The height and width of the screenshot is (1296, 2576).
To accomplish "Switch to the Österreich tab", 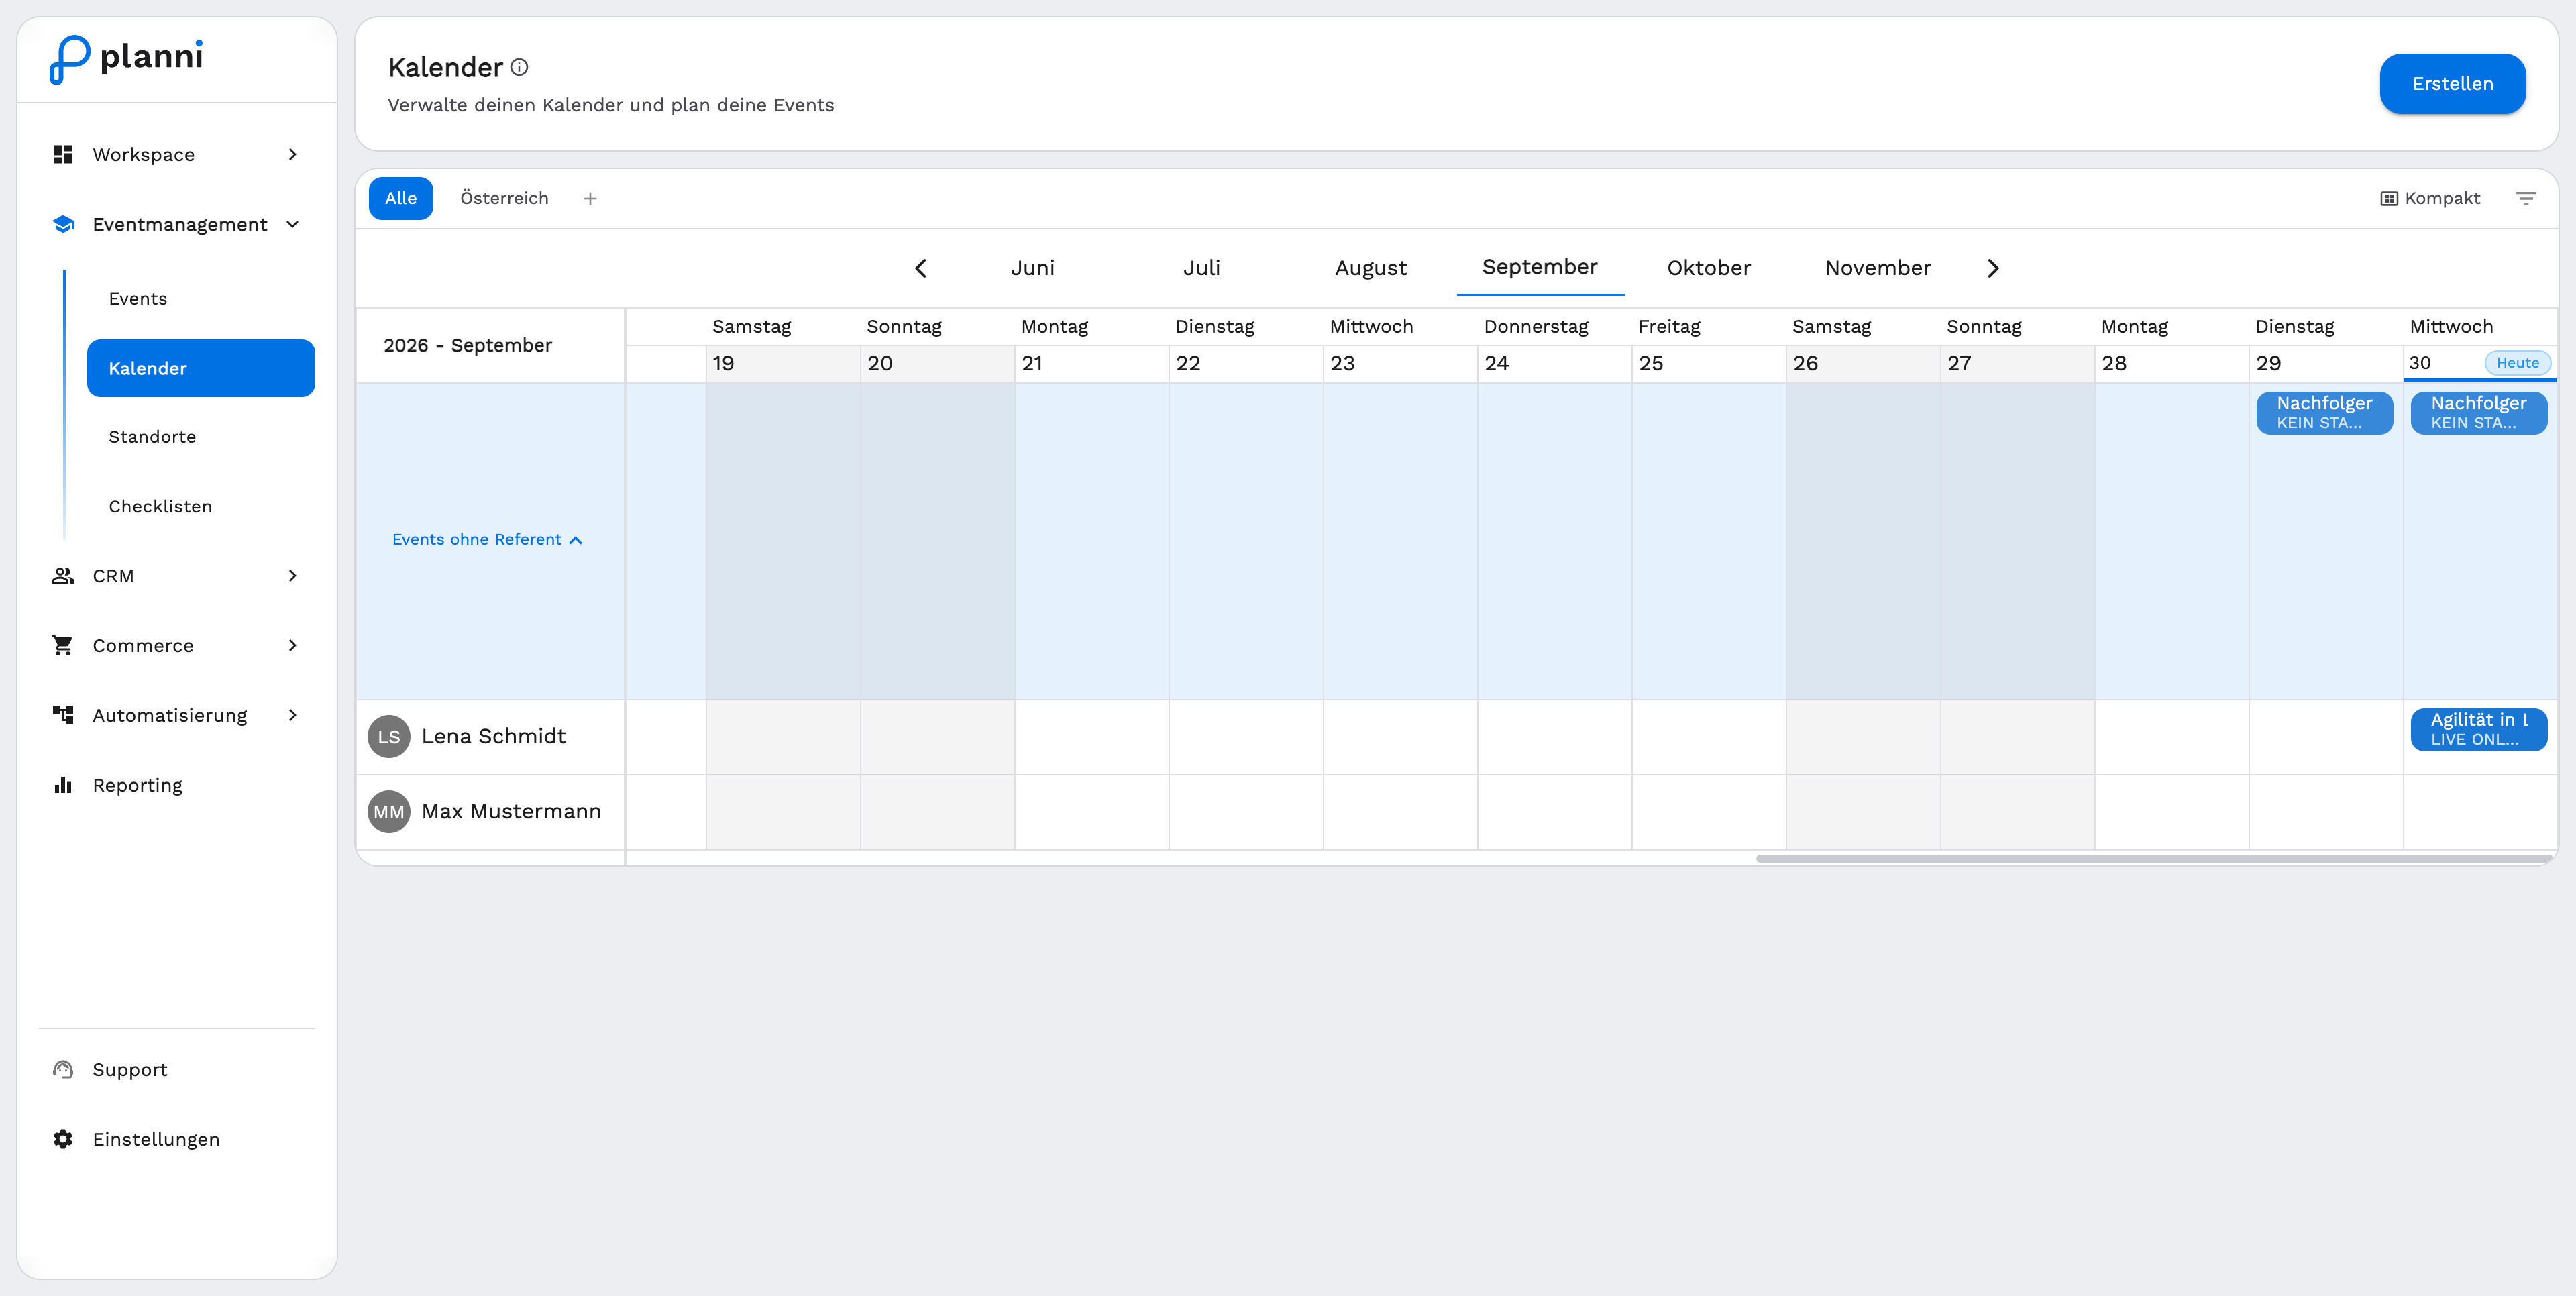I will tap(504, 198).
